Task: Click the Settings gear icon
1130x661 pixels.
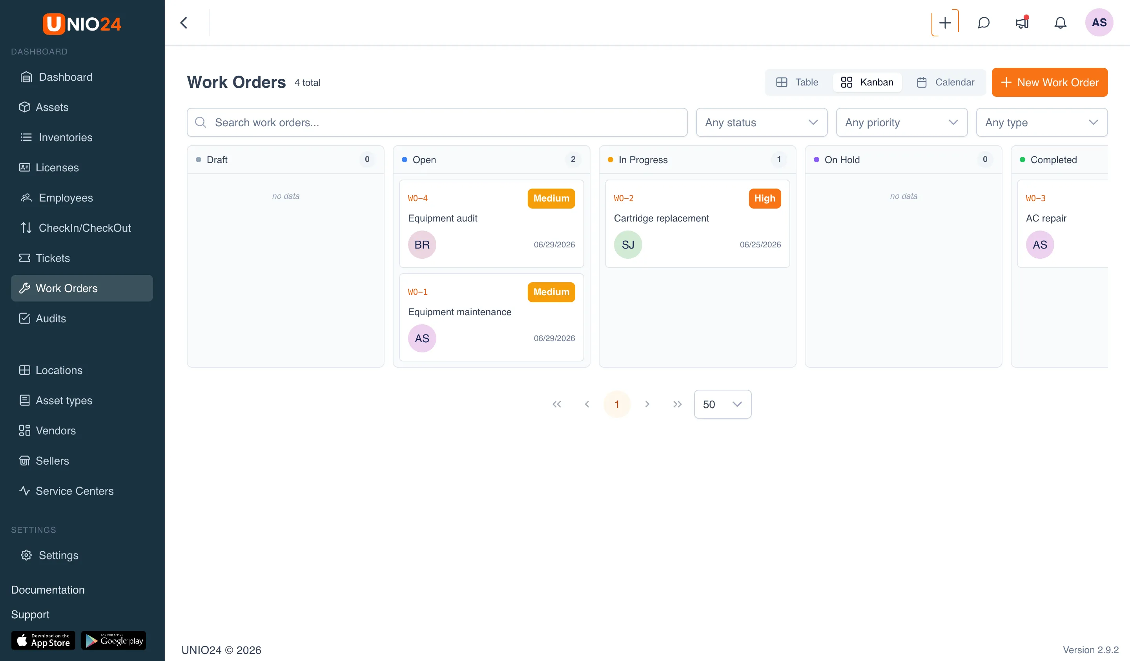Action: click(26, 555)
